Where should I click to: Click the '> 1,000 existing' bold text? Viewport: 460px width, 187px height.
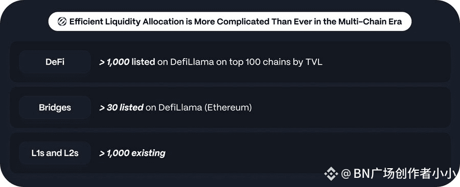tap(132, 153)
